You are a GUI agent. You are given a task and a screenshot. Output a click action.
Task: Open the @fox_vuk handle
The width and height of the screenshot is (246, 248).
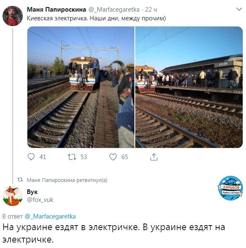point(40,200)
